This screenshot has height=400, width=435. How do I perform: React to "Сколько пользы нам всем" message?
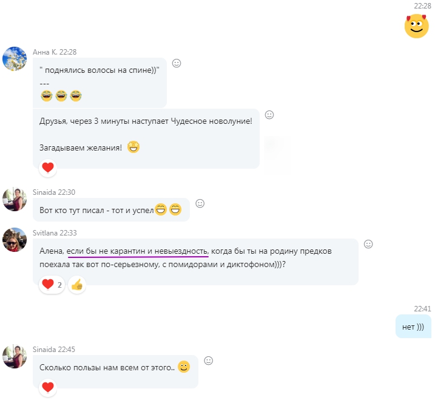[x=208, y=361]
